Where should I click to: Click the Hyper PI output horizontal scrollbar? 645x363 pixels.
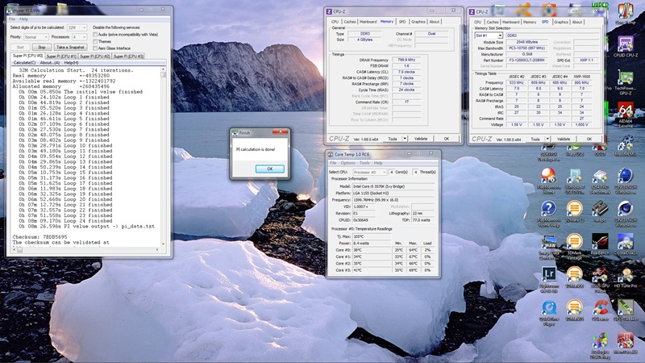click(85, 250)
